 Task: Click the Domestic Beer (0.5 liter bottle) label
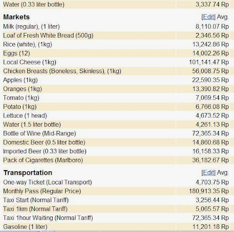point(44,142)
